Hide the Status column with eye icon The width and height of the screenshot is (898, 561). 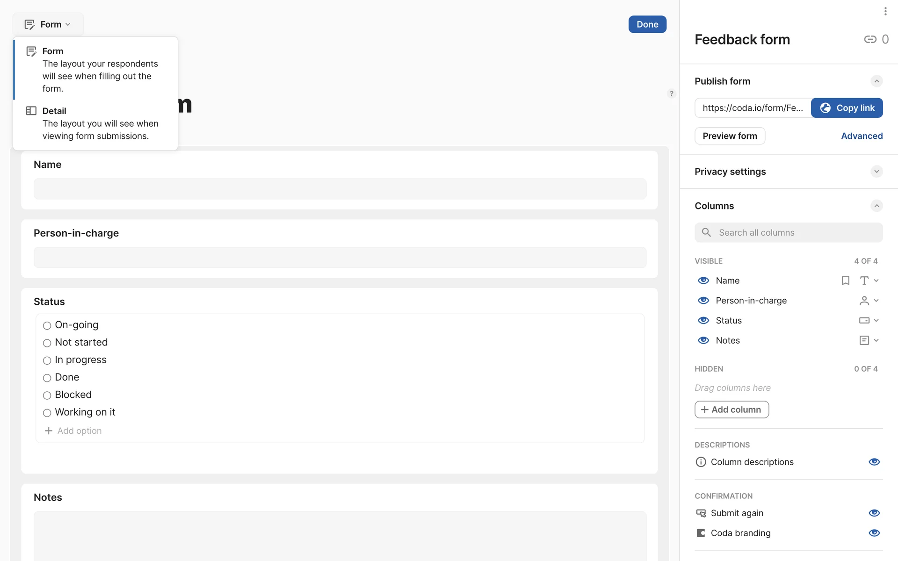pos(703,320)
